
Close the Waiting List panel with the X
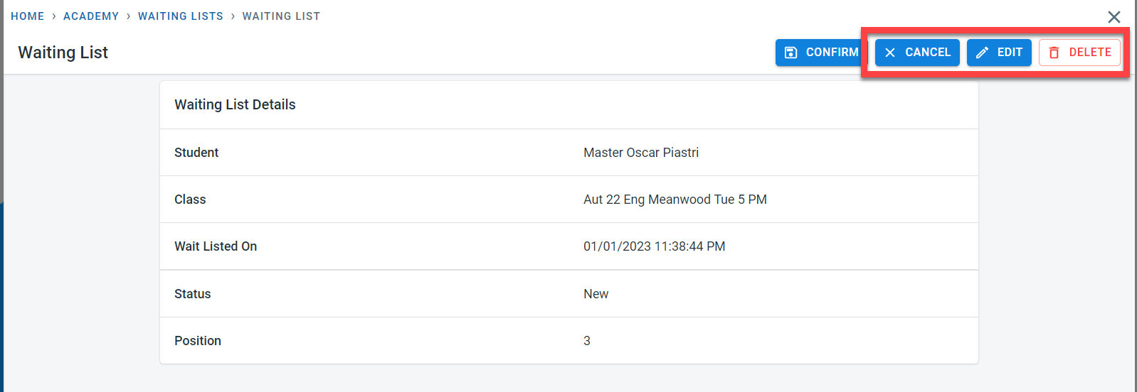coord(1114,17)
